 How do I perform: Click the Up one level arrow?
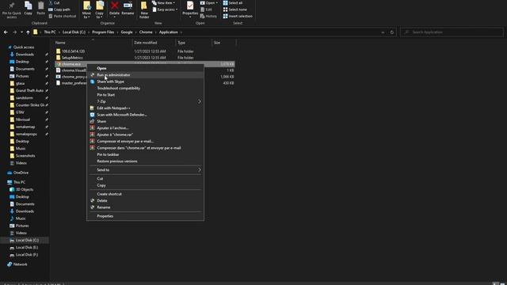(29, 32)
